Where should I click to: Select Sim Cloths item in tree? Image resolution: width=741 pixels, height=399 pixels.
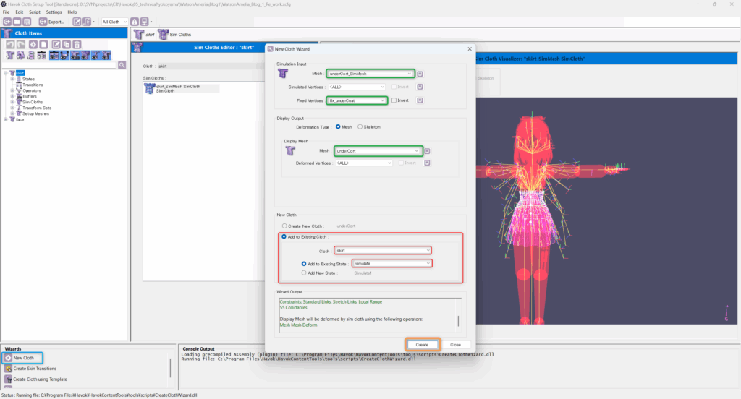[33, 102]
